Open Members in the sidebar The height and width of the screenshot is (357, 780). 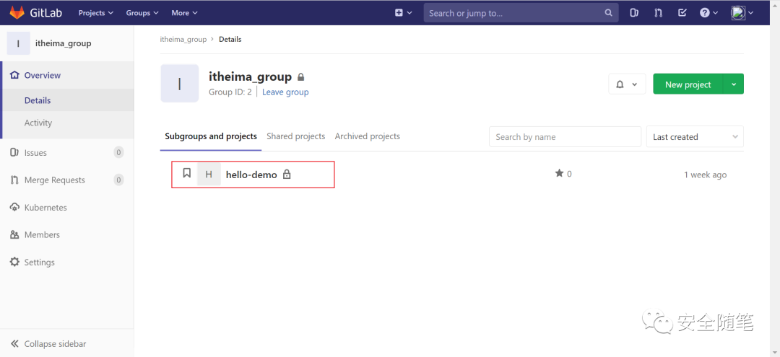[66, 235]
